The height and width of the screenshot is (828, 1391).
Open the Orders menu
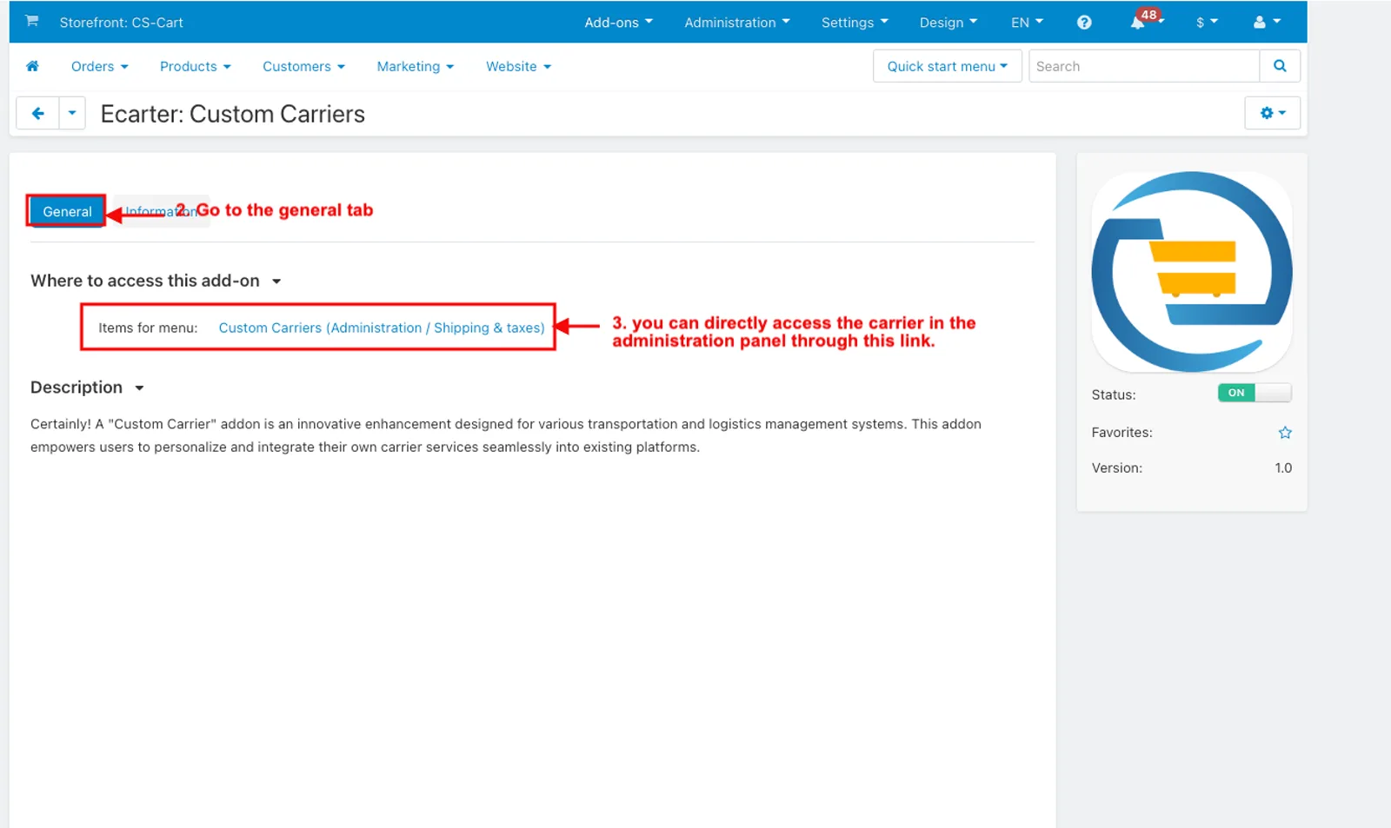coord(100,67)
